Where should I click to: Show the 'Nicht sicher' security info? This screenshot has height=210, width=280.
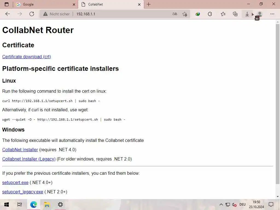[56, 14]
